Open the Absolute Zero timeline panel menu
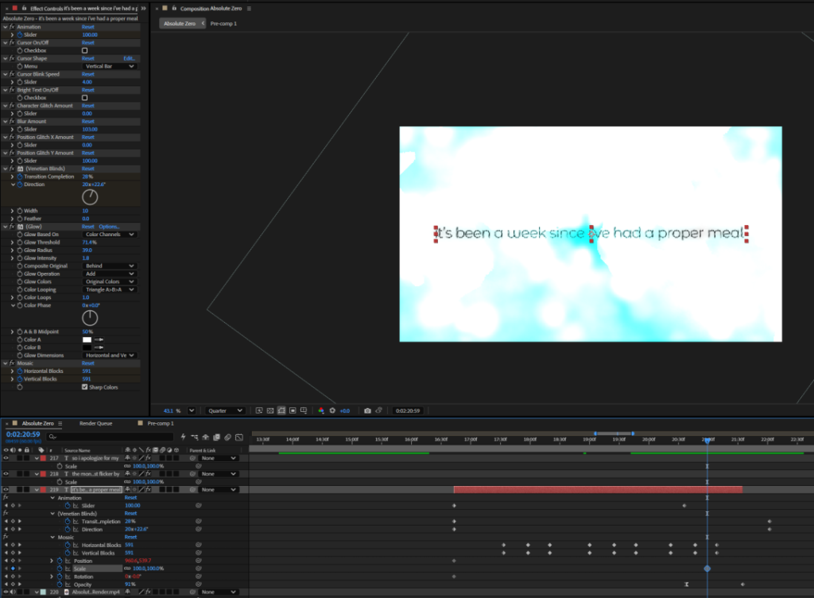 click(x=60, y=424)
